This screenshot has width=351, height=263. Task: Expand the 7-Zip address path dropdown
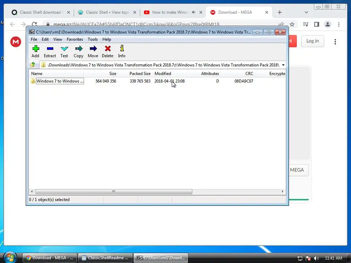(x=283, y=65)
